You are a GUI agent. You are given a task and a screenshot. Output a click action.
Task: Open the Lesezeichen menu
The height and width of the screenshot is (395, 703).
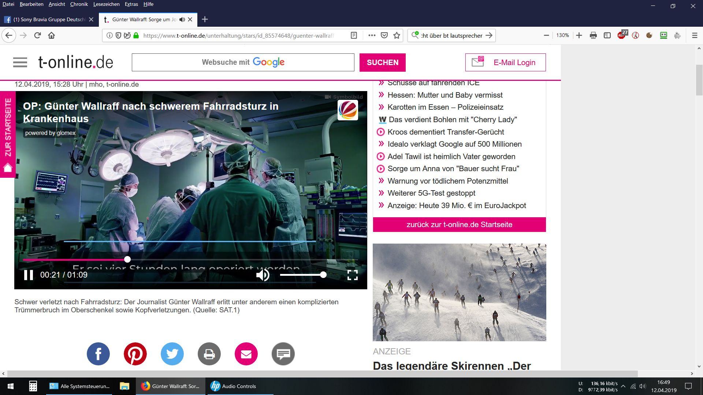[106, 4]
